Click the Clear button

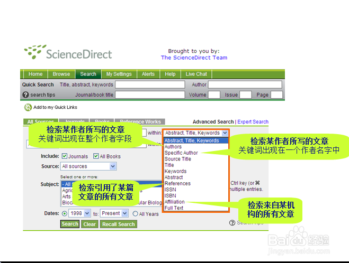click(x=90, y=224)
